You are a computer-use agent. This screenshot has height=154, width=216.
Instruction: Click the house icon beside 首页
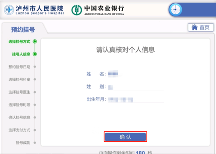pos(194,28)
